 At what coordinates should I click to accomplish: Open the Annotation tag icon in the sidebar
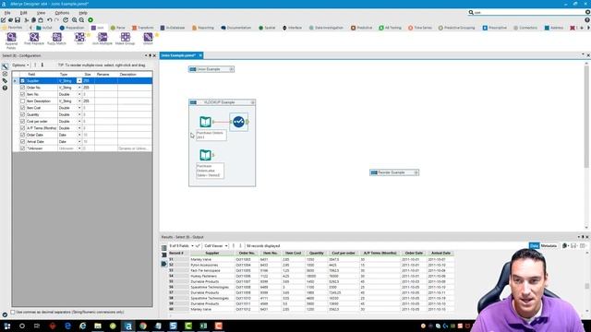pyautogui.click(x=5, y=80)
